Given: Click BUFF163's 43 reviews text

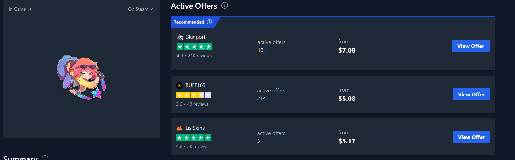Looking at the screenshot, I should coord(198,104).
